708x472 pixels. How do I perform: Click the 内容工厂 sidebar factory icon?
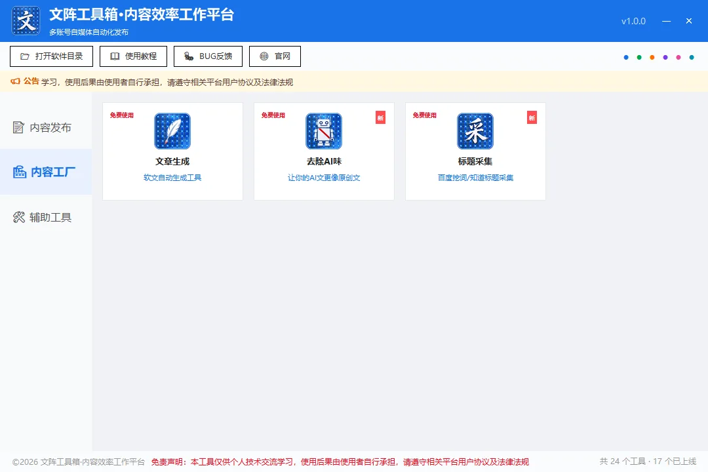click(20, 172)
